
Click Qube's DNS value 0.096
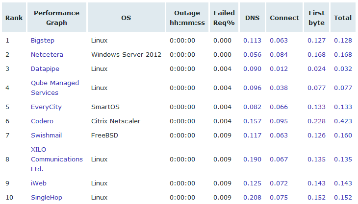click(252, 88)
